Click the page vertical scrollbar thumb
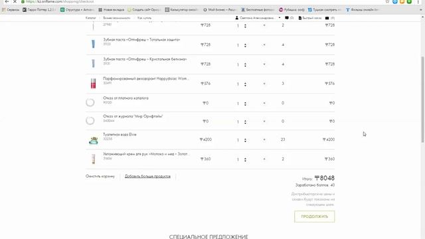The image size is (425, 239). tap(422, 99)
